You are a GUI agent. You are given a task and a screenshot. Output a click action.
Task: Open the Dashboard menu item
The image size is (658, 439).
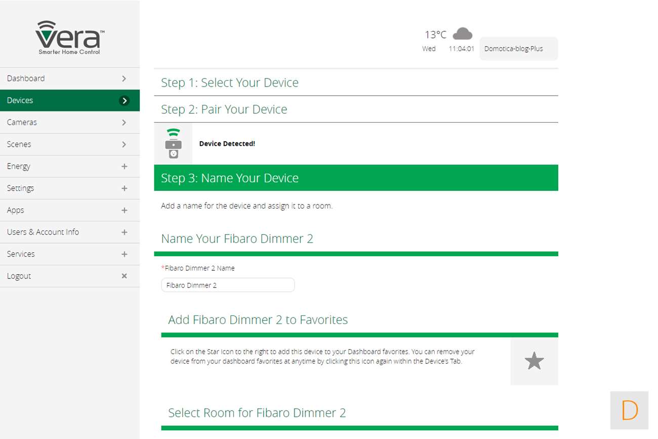pyautogui.click(x=26, y=78)
